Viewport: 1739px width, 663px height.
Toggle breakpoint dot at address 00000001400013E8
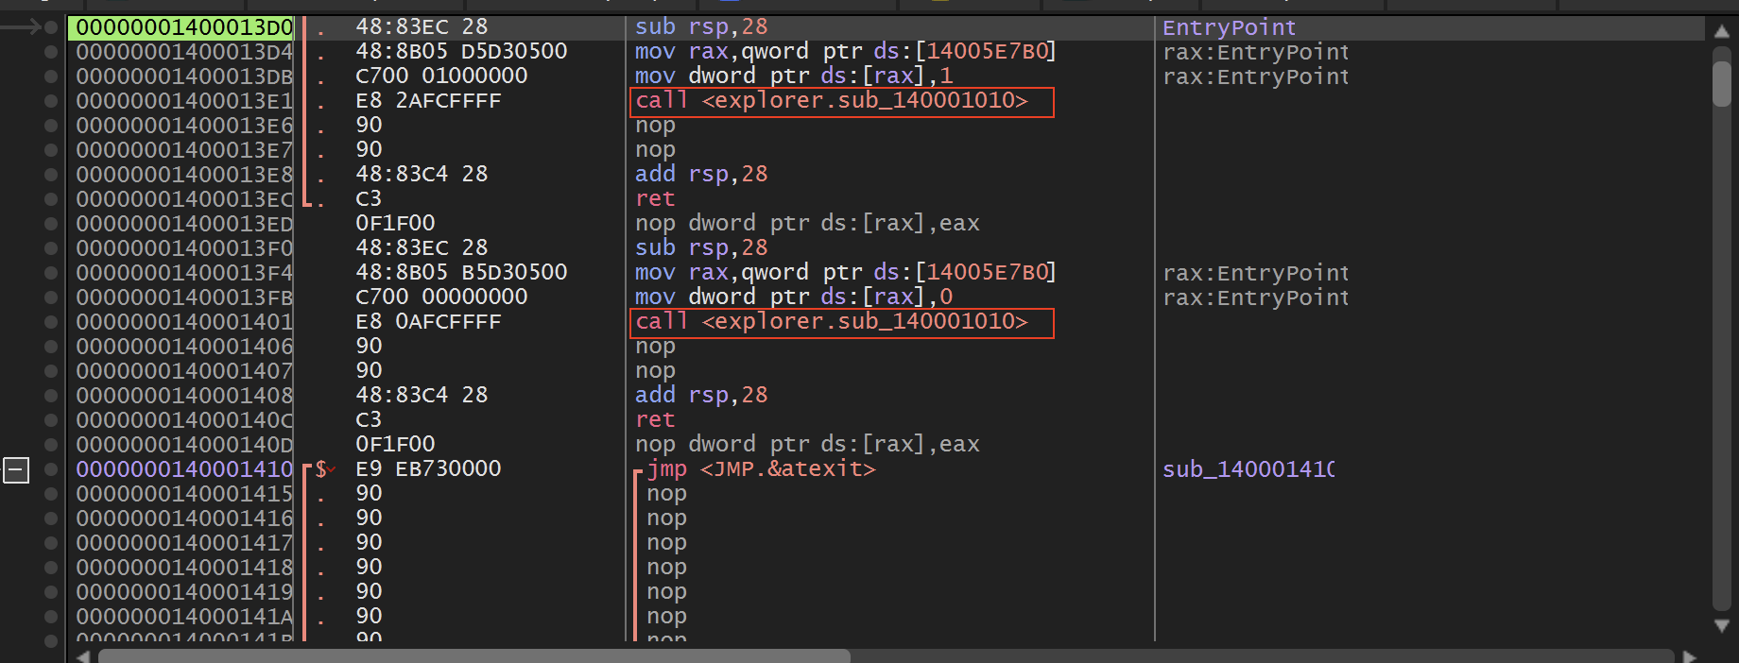(51, 175)
